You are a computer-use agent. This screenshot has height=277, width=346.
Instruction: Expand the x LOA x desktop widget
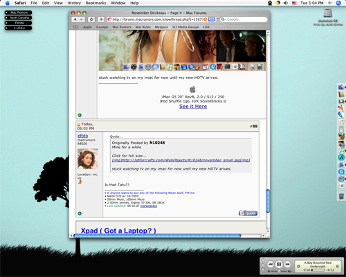[x=18, y=28]
